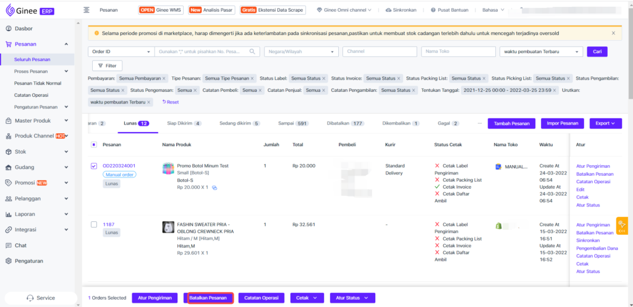Expand Integrasi sidebar menu

point(66,230)
